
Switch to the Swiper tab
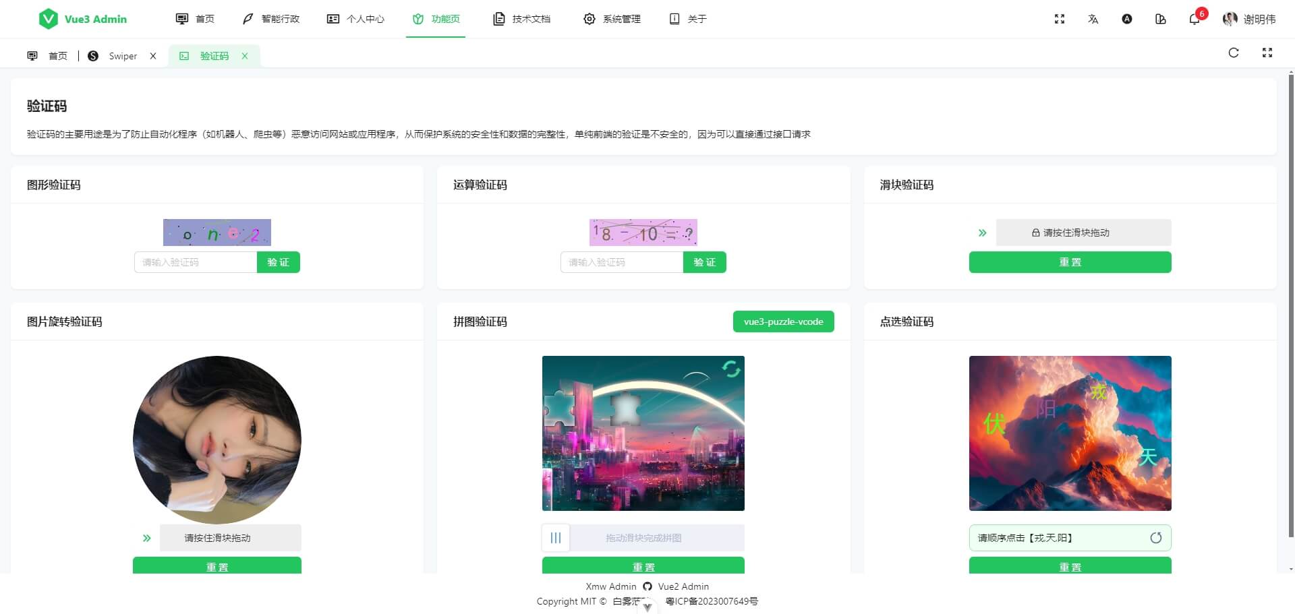pos(113,56)
